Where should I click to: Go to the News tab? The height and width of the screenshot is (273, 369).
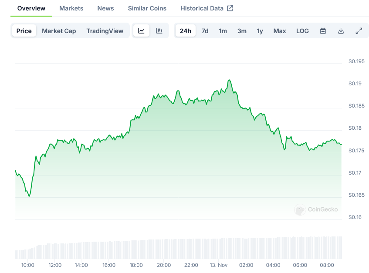pos(105,8)
